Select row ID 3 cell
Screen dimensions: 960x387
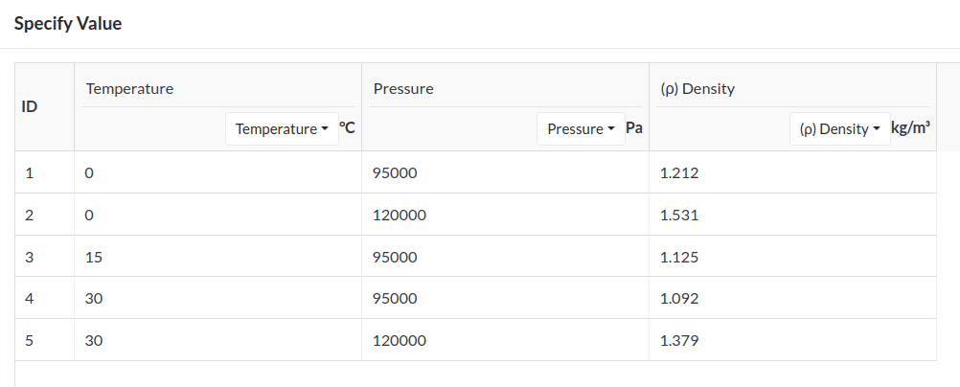30,258
